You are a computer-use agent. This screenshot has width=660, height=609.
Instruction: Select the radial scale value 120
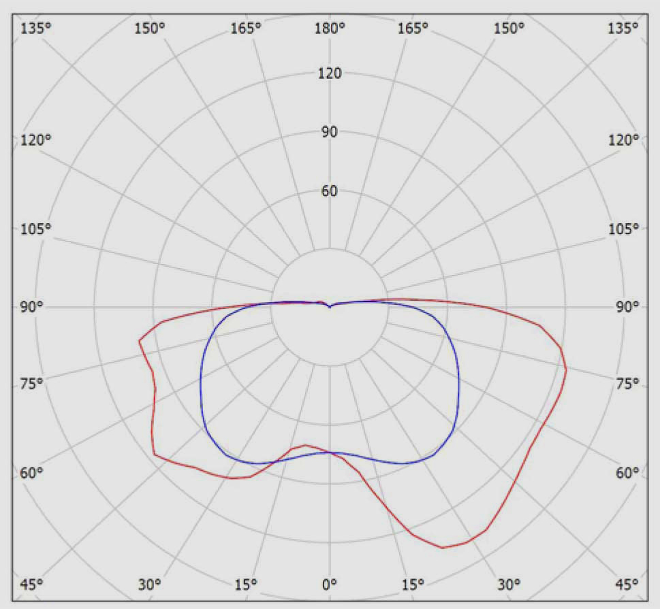pos(330,73)
